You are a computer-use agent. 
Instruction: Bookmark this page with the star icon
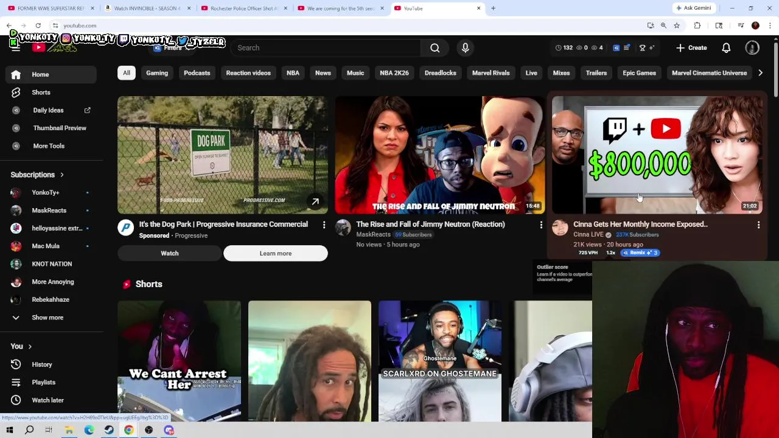point(676,26)
